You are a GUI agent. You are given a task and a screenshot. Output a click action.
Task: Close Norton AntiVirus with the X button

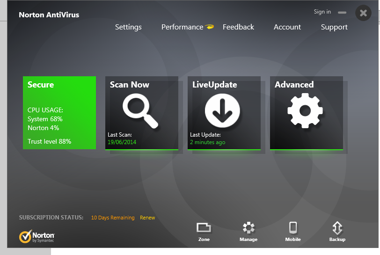363,13
